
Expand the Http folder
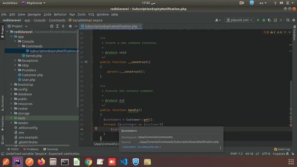(x=15, y=65)
